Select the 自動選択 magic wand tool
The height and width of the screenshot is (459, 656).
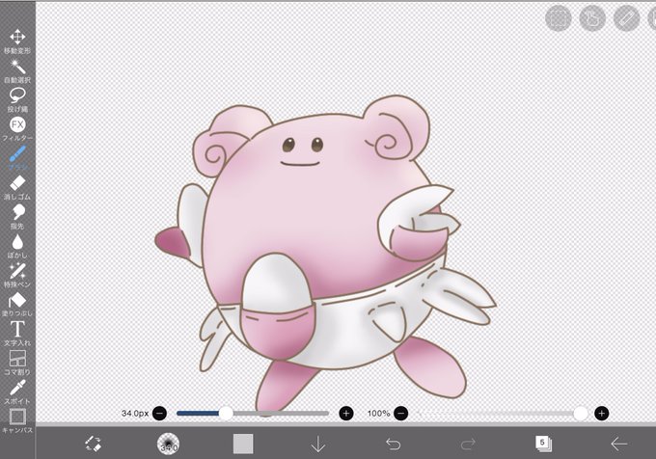pos(17,71)
